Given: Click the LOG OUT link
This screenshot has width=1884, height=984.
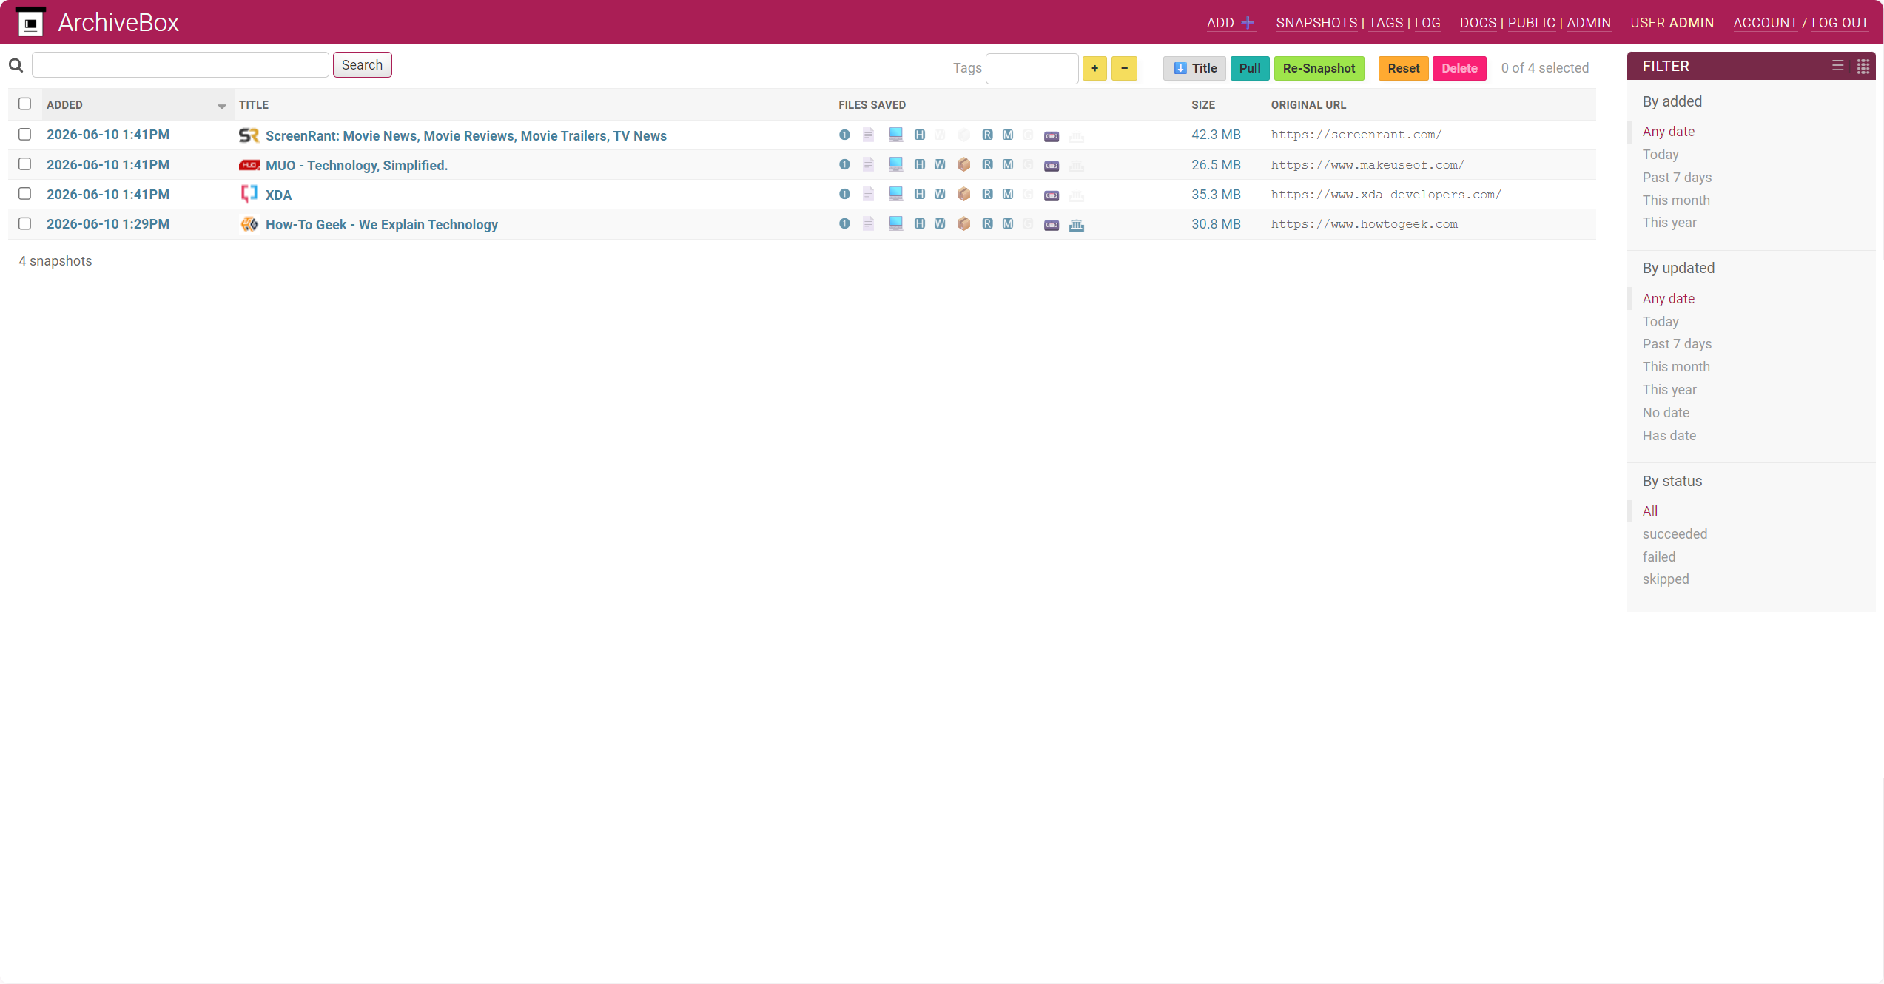Looking at the screenshot, I should coord(1840,23).
